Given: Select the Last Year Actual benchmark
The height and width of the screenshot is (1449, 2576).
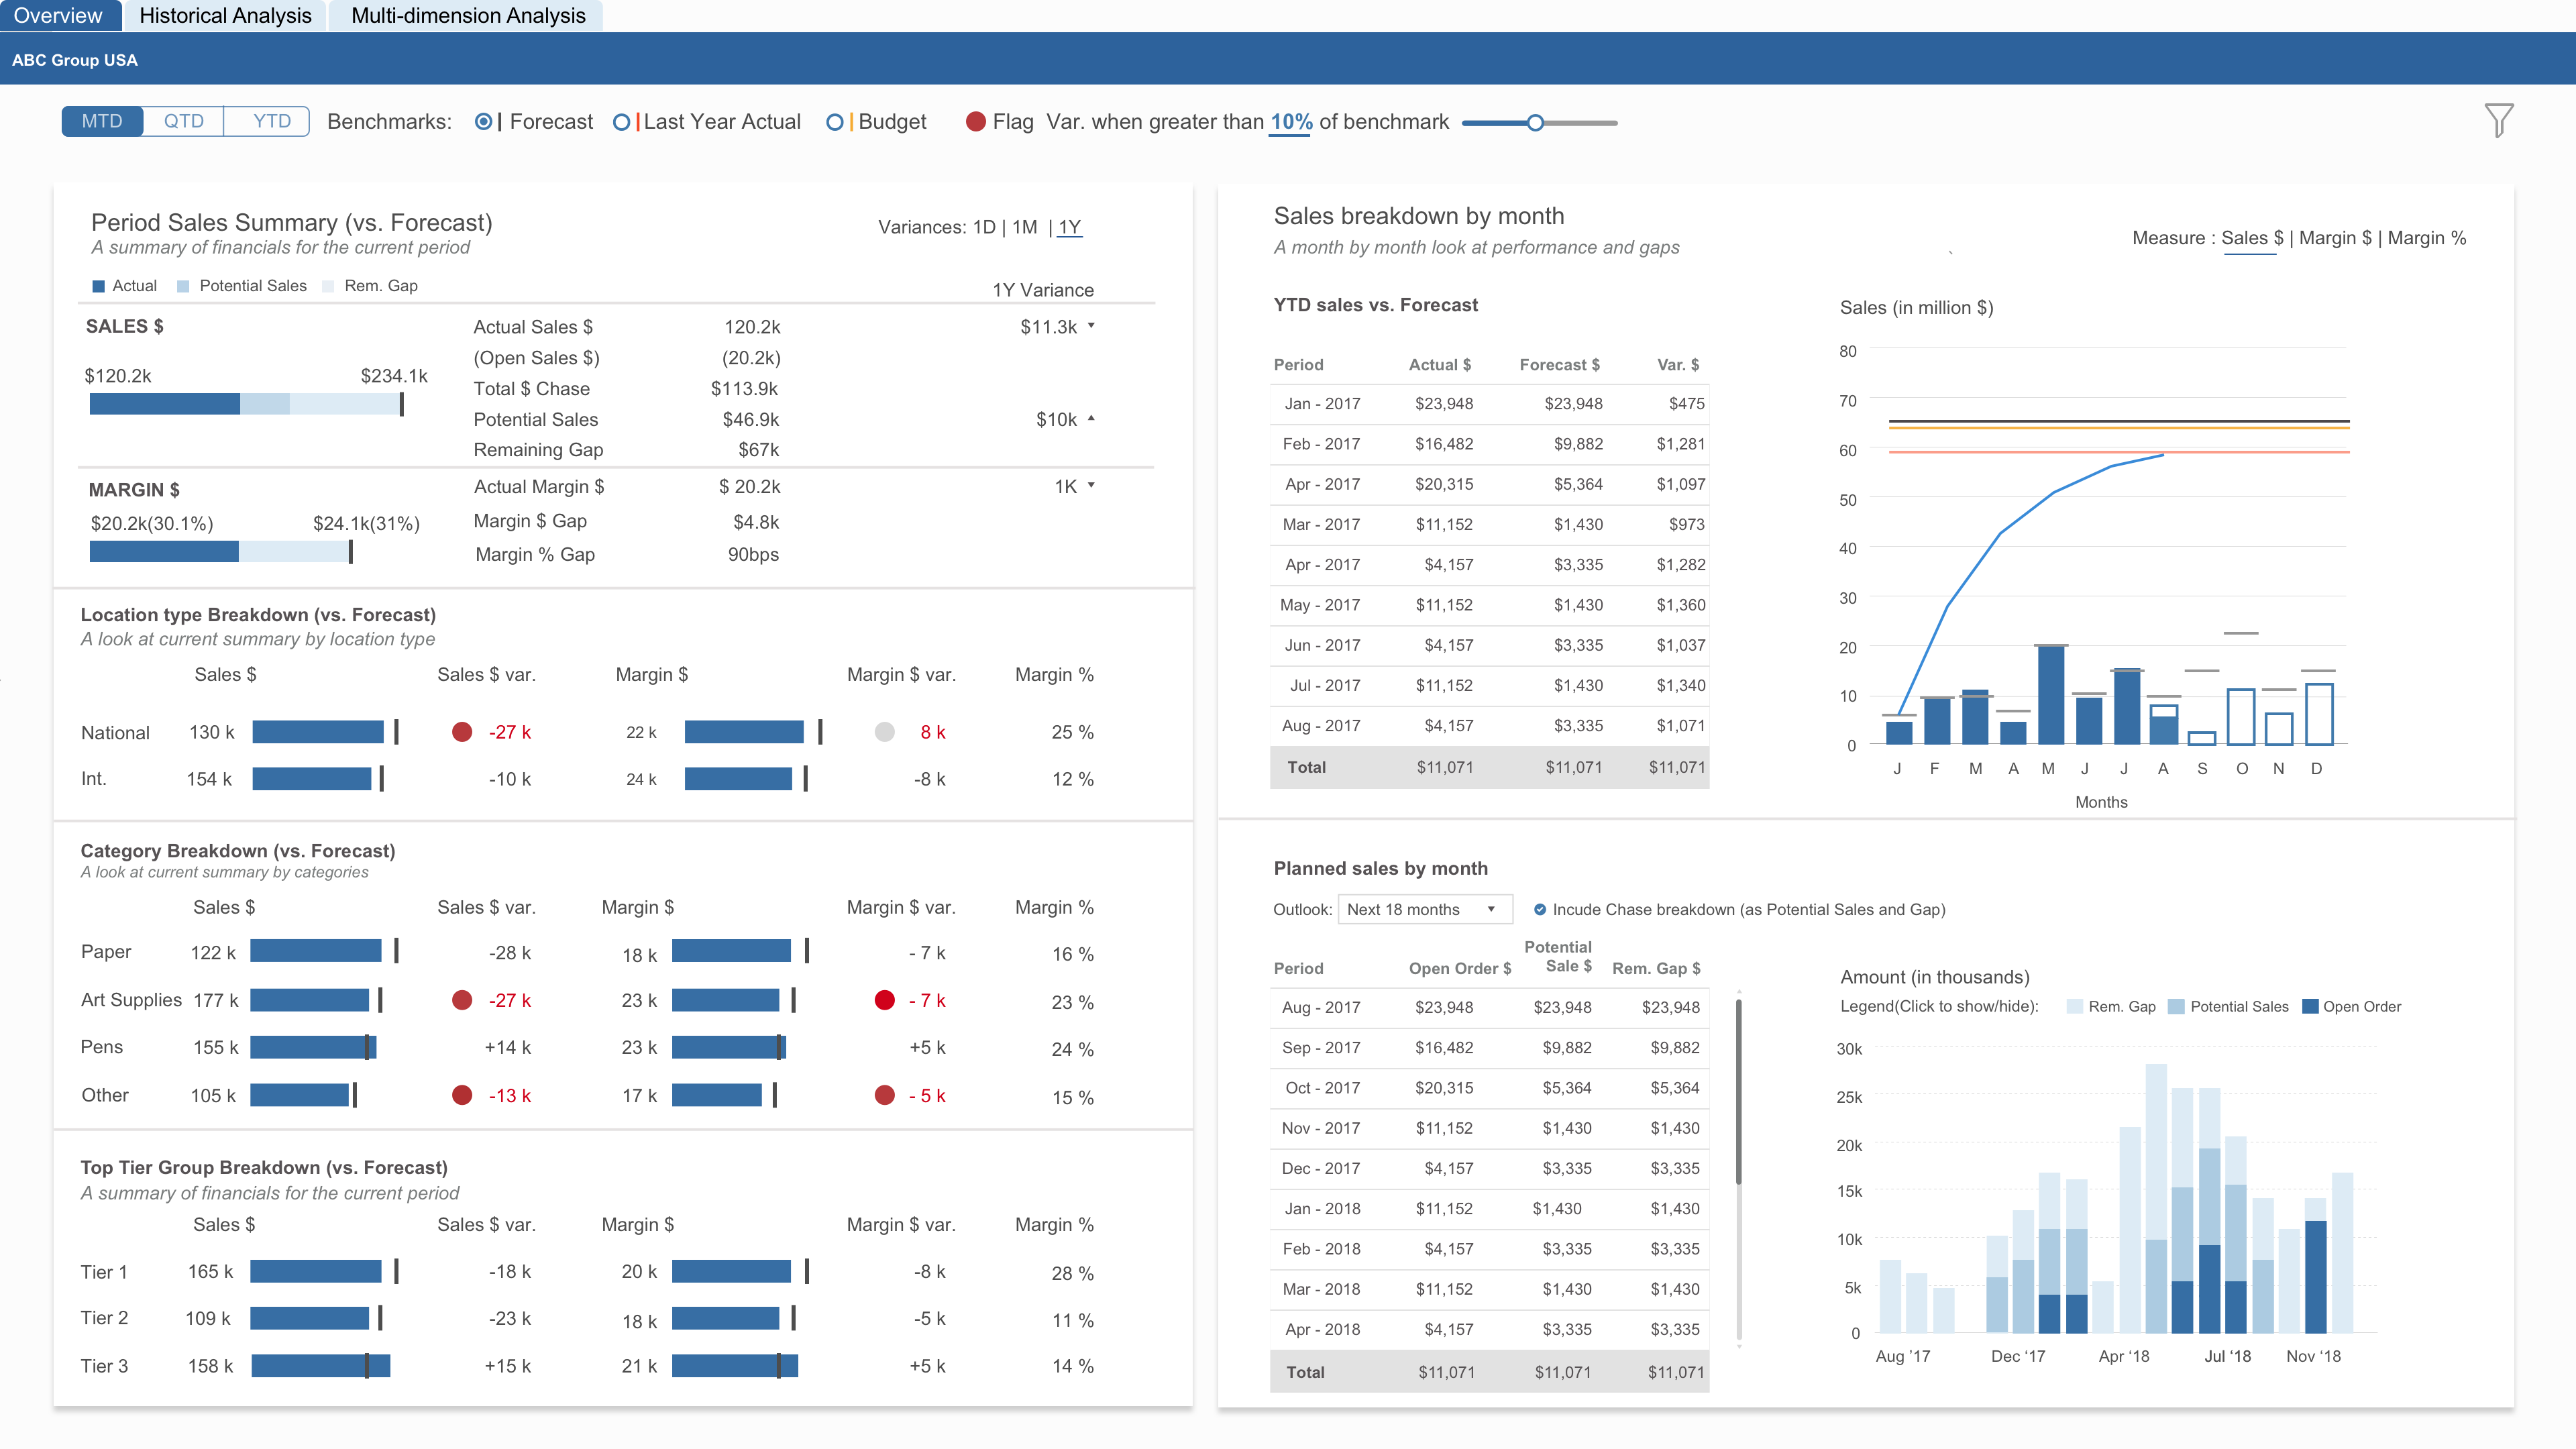Looking at the screenshot, I should click(x=621, y=121).
